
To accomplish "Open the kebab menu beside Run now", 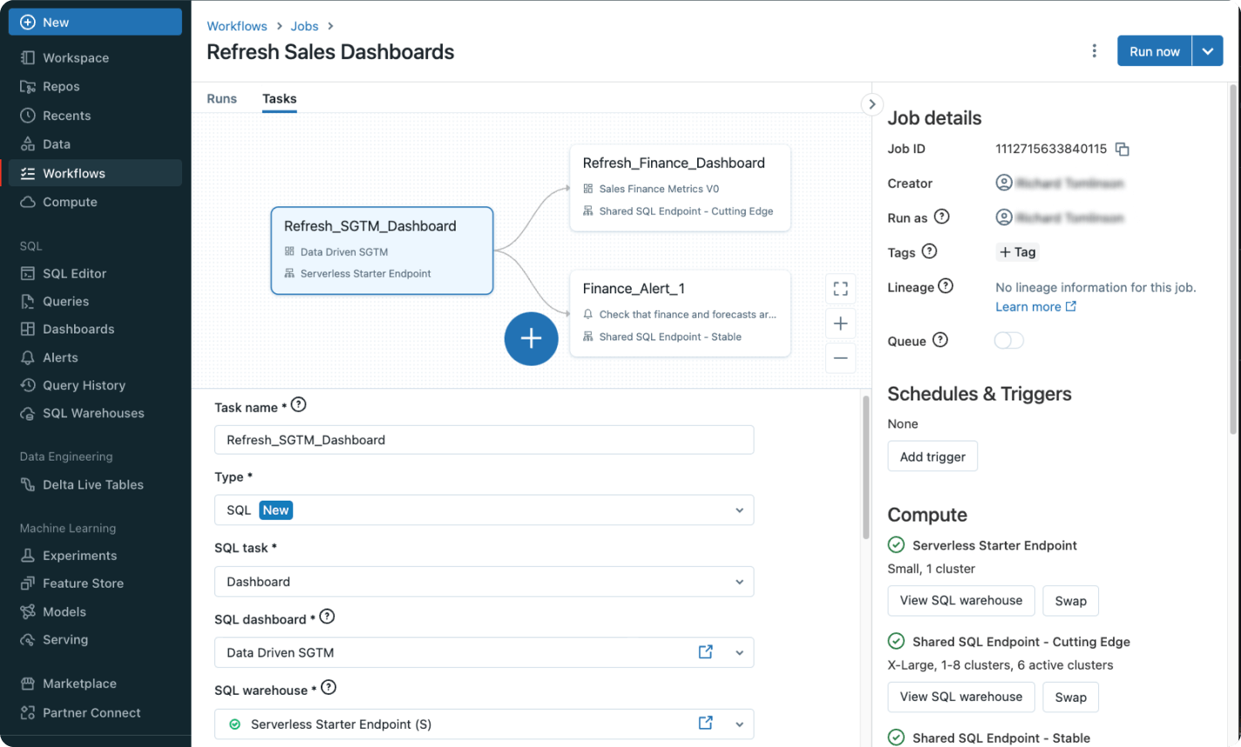I will pyautogui.click(x=1095, y=51).
